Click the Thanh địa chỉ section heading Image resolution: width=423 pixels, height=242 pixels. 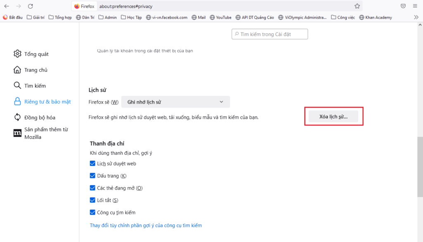pyautogui.click(x=107, y=143)
